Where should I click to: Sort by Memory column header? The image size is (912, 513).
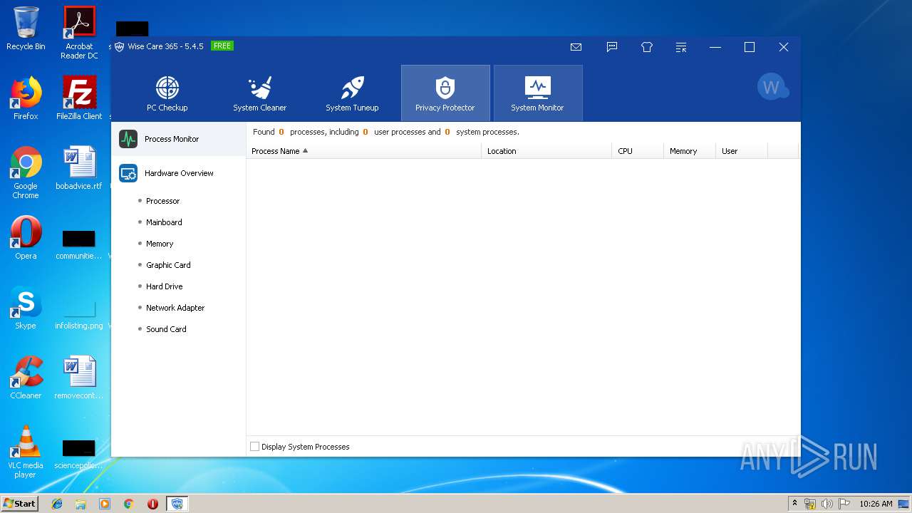(x=690, y=151)
